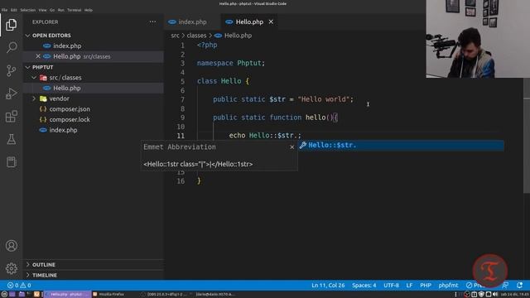
Task: Open the notifications bell in status bar
Action: (519, 286)
